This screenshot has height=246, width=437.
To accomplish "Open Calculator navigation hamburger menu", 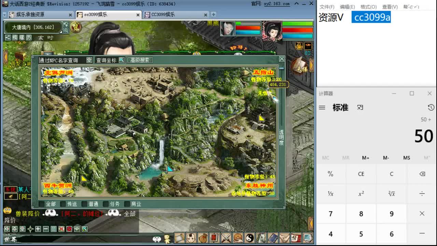I will click(322, 108).
